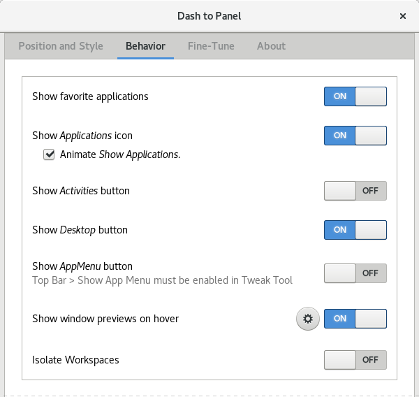Viewport: 419px width, 397px height.
Task: Click the Show Desktop button label
Action: point(80,230)
